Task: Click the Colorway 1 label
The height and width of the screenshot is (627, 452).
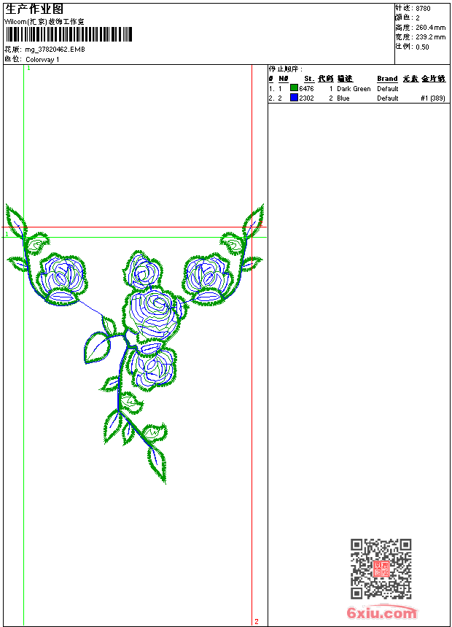Action: click(42, 60)
